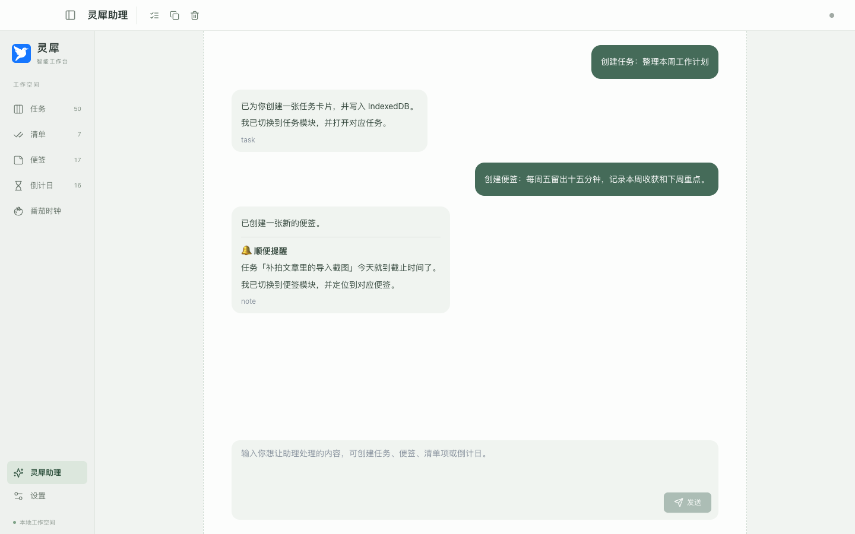Screen dimensions: 855x534
Task: Open the 便签 module
Action: [47, 160]
